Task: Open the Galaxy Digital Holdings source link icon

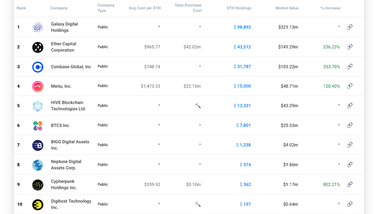Action: (350, 27)
